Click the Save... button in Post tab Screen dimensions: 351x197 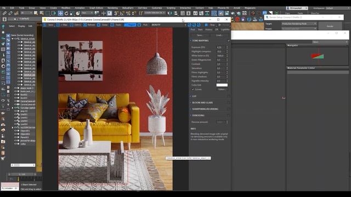[200, 35]
